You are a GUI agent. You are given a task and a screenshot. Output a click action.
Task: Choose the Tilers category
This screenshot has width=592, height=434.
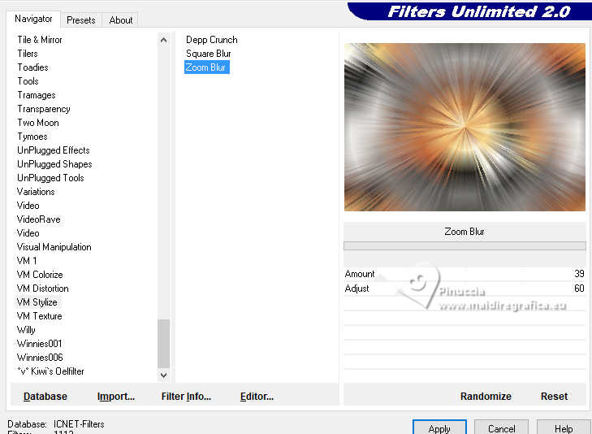coord(28,54)
